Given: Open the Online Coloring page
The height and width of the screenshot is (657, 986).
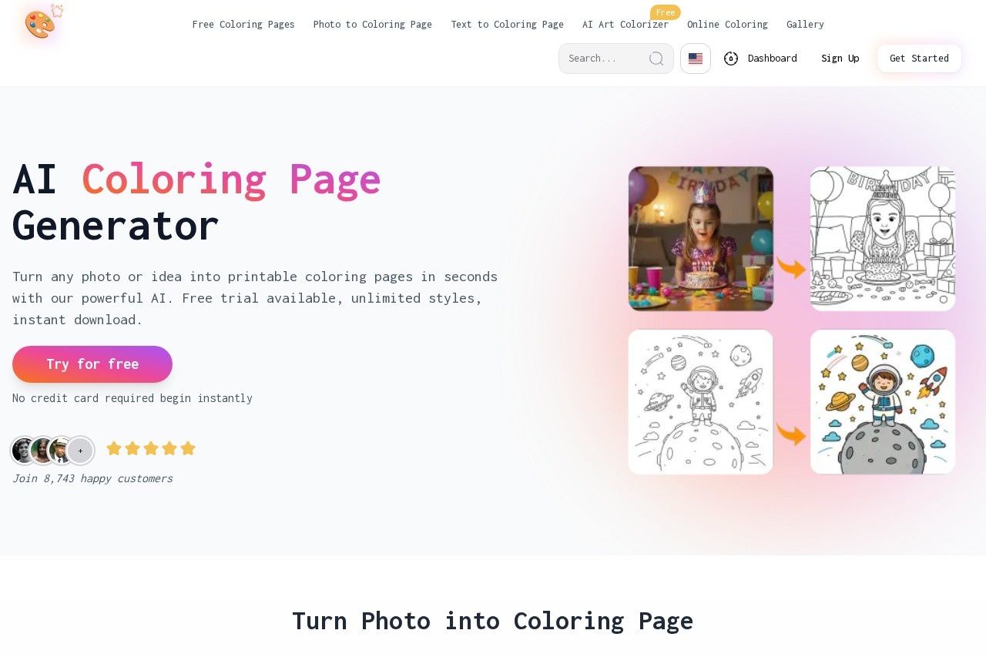Looking at the screenshot, I should click(x=727, y=24).
